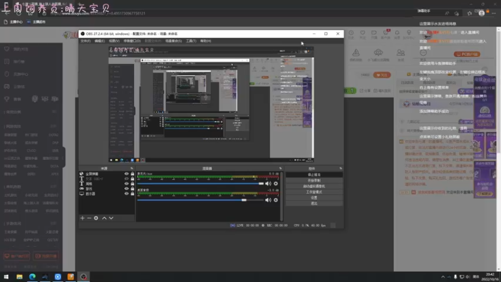This screenshot has height=282, width=501.
Task: Toggle visibility of 全屏弹幕 source
Action: [x=127, y=174]
